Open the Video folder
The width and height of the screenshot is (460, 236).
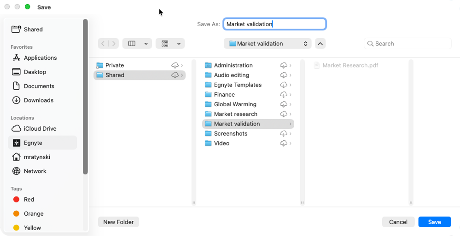coord(248,143)
